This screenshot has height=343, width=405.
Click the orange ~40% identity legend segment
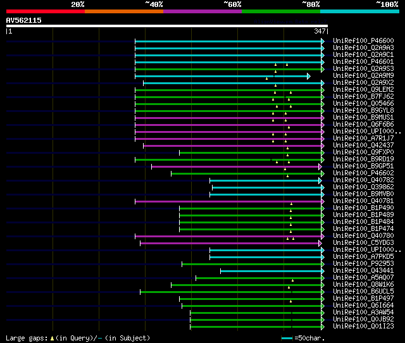124,11
